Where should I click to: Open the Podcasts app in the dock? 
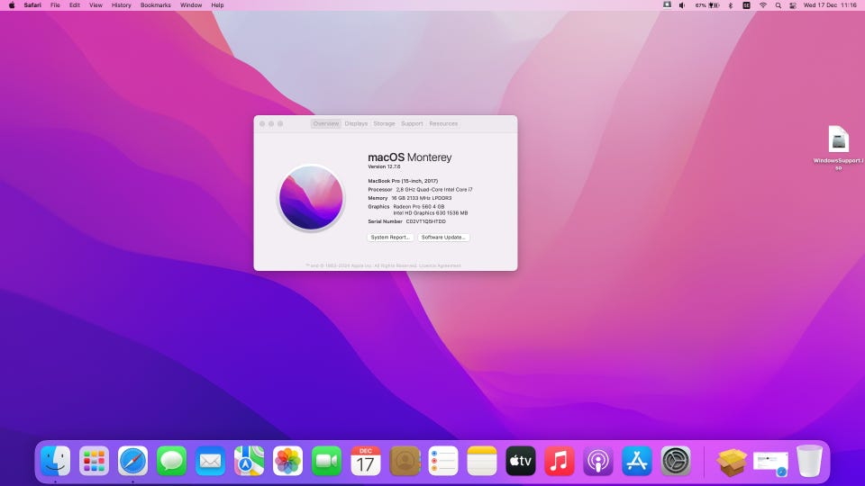[598, 461]
